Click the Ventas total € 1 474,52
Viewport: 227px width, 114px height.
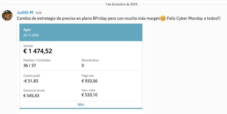pyautogui.click(x=38, y=51)
